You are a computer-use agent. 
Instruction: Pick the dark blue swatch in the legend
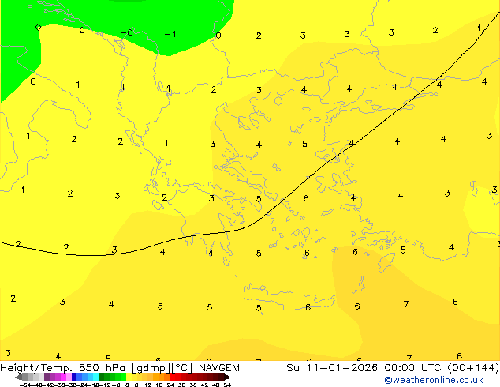coord(74,377)
